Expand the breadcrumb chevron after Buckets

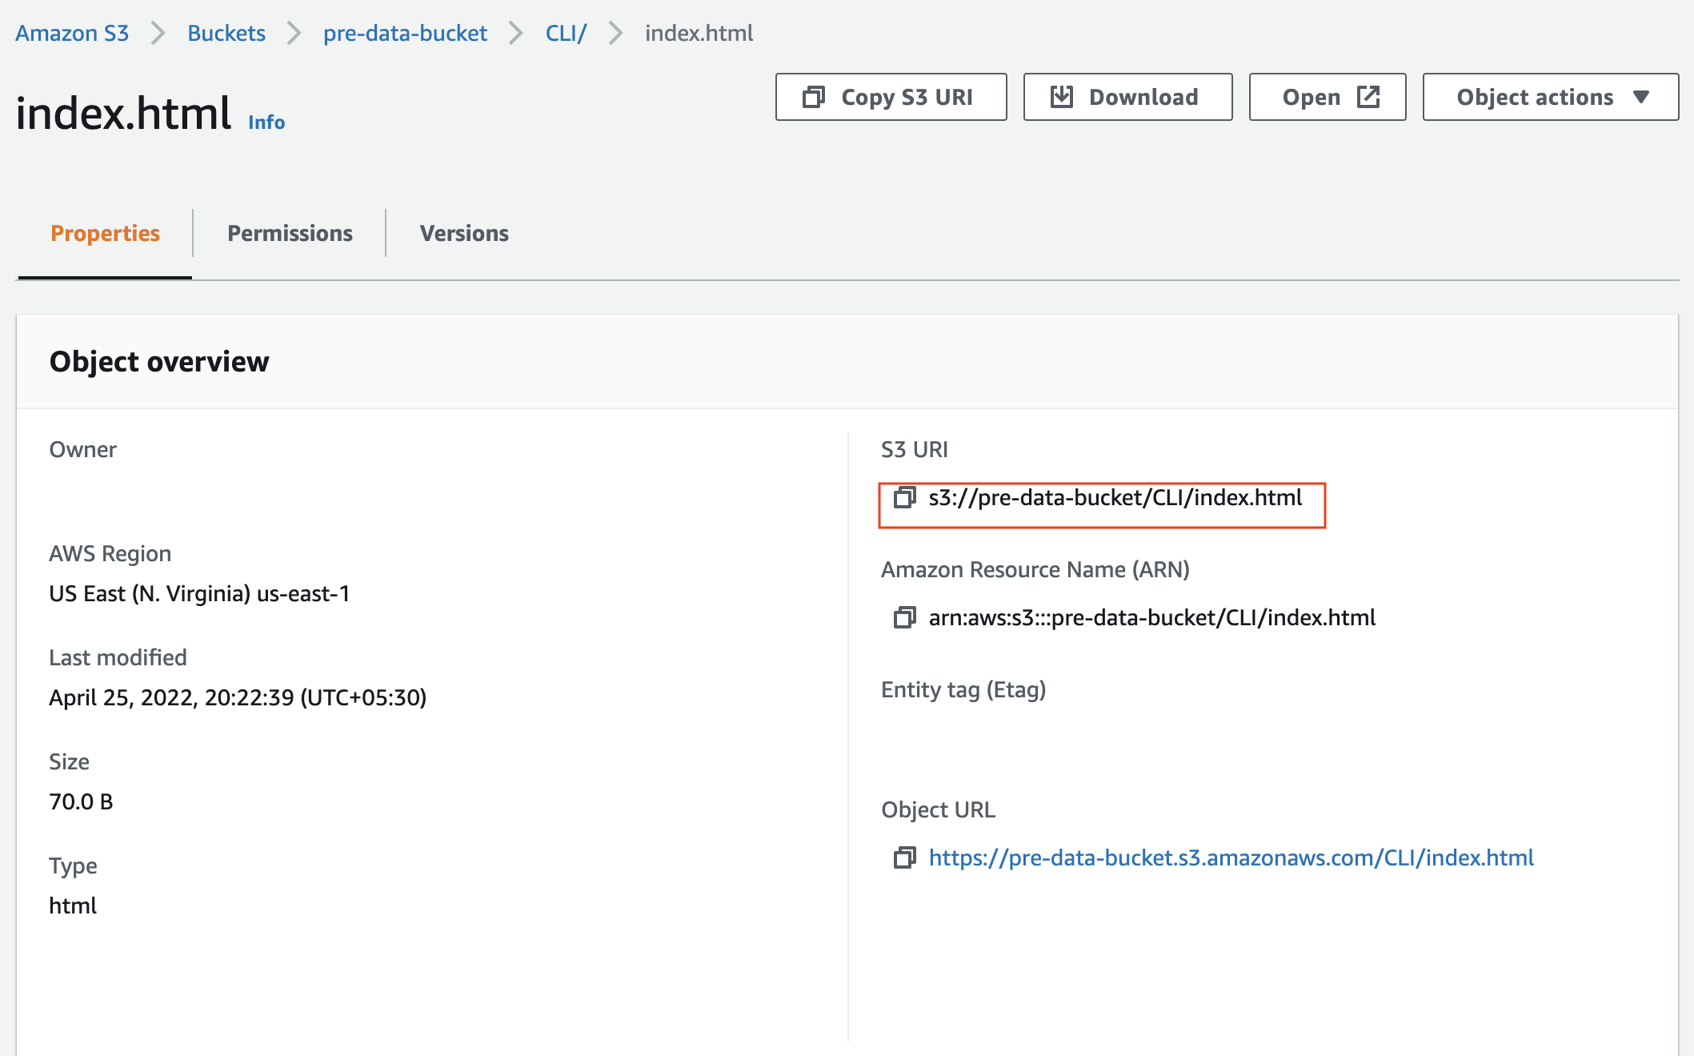click(293, 33)
